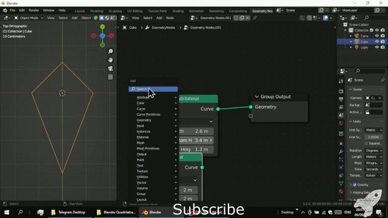Image resolution: width=388 pixels, height=218 pixels.
Task: Click the green Y axis gizmo ball
Action: pos(102,27)
